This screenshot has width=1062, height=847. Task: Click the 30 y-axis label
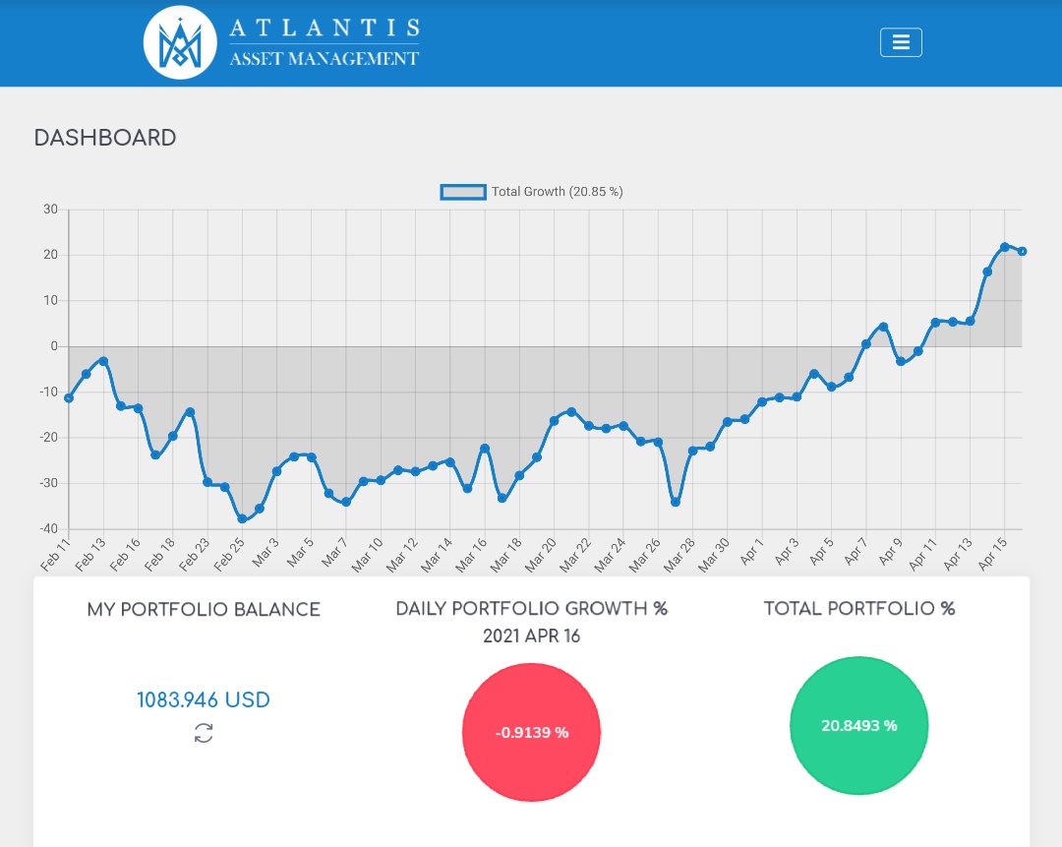pos(51,210)
